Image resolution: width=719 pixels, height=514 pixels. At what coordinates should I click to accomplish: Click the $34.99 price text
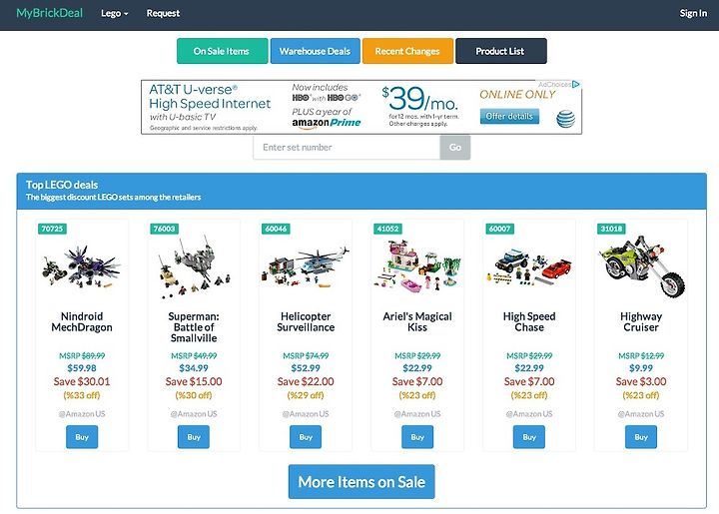(194, 368)
